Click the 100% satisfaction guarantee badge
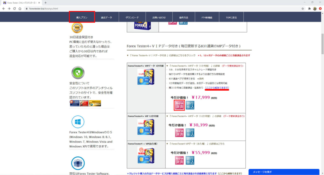Image resolution: width=324 pixels, height=175 pixels. click(x=77, y=27)
